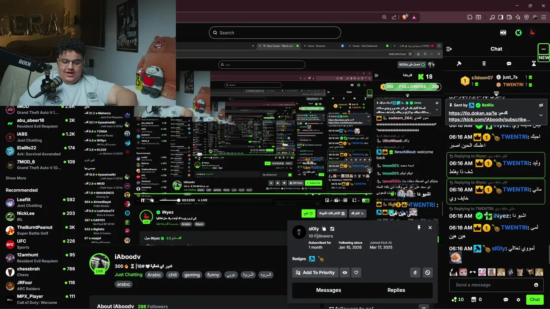
Task: Click the shop icon showing 0
Action: click(476, 300)
